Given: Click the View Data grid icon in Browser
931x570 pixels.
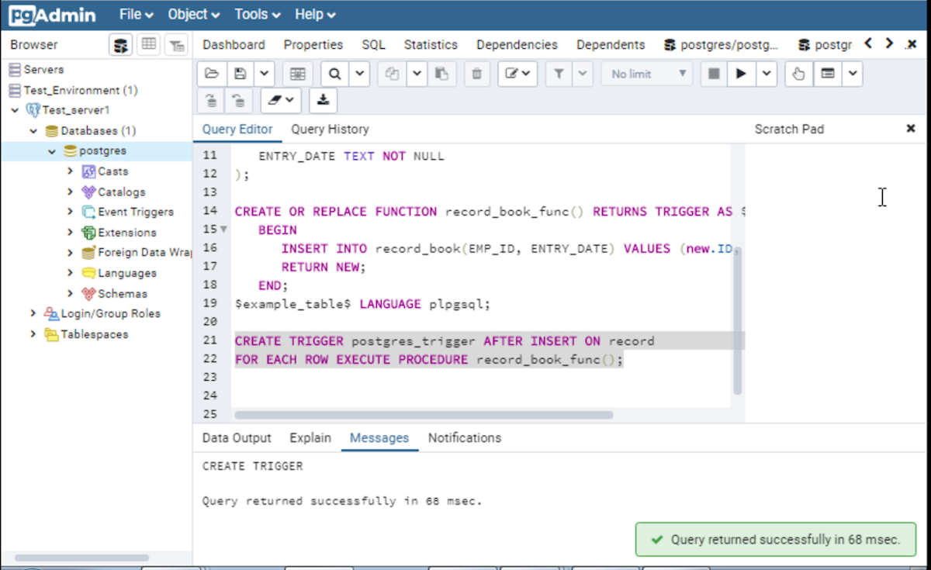Looking at the screenshot, I should pyautogui.click(x=148, y=45).
